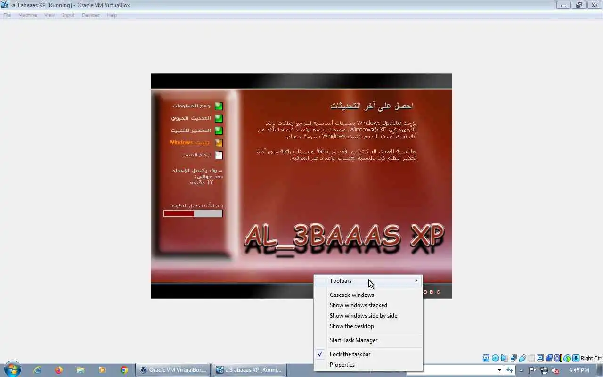Open the Devices menu
The width and height of the screenshot is (603, 377).
[90, 15]
